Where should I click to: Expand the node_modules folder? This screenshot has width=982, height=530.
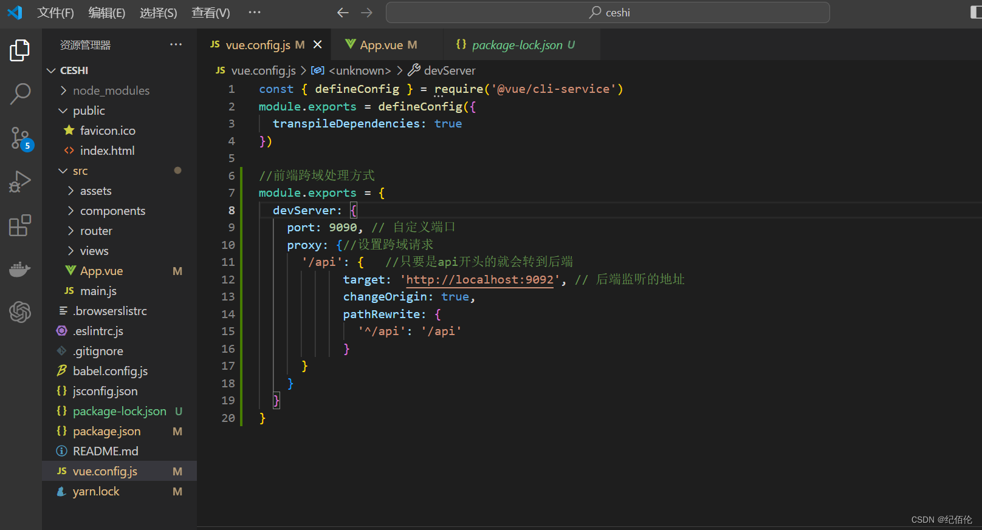click(119, 90)
